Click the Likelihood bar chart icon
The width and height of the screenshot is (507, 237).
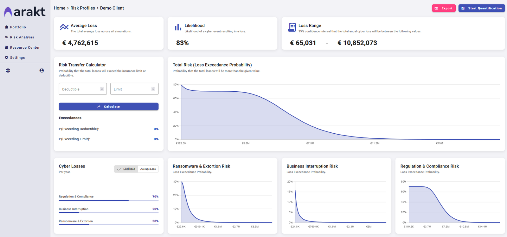click(178, 27)
